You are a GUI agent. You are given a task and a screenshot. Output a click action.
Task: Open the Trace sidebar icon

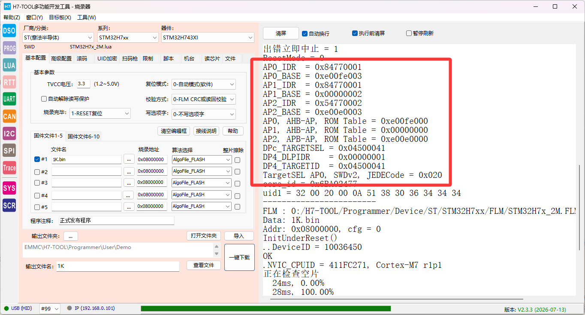point(9,168)
